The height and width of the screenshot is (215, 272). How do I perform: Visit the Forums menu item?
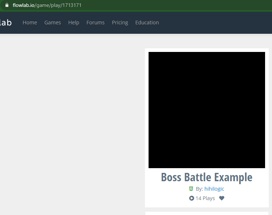tap(95, 23)
